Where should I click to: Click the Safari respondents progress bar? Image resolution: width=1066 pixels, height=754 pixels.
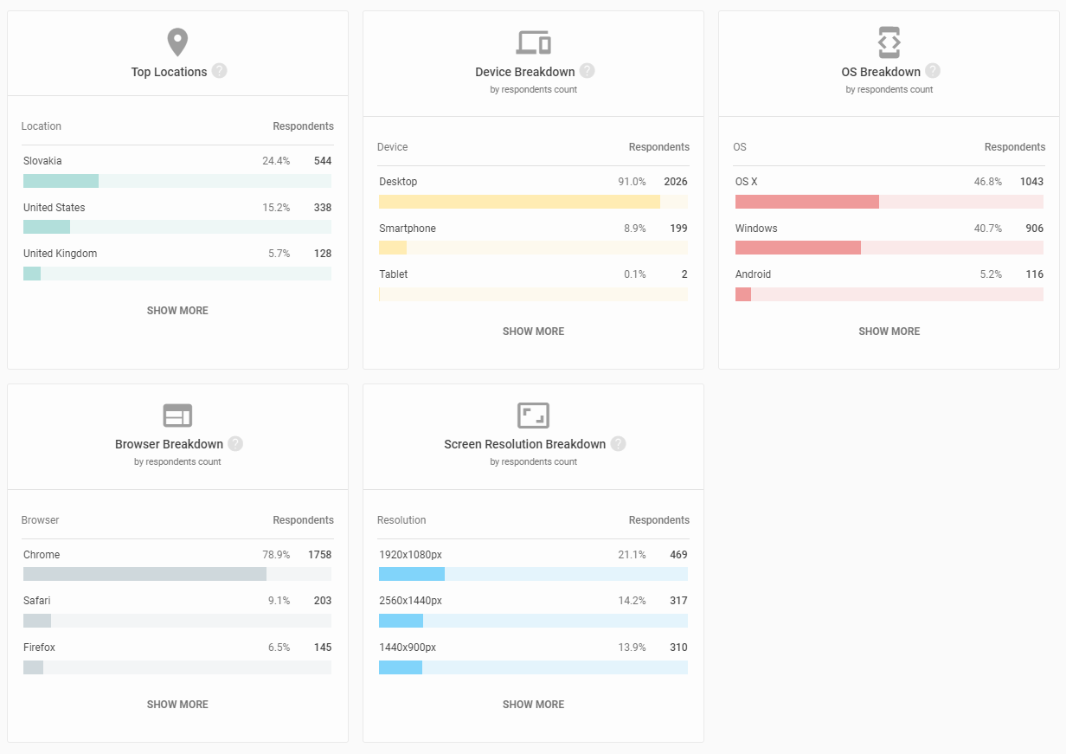point(177,621)
